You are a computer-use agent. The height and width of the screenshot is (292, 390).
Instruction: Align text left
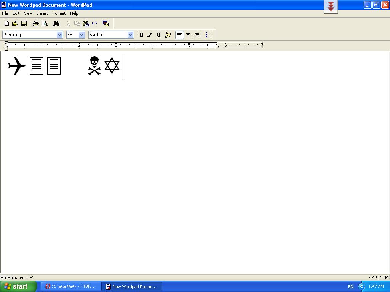[x=179, y=35]
